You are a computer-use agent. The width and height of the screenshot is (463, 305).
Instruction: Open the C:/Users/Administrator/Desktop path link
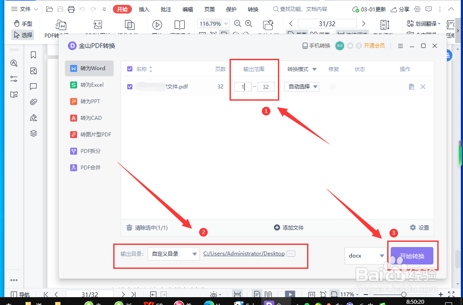click(x=244, y=254)
